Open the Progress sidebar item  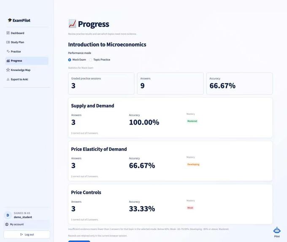[27, 61]
